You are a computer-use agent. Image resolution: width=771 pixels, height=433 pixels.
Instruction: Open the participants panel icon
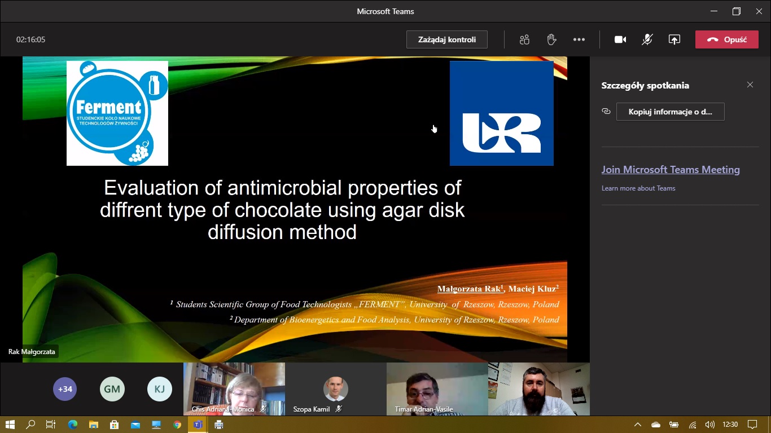[x=524, y=39]
